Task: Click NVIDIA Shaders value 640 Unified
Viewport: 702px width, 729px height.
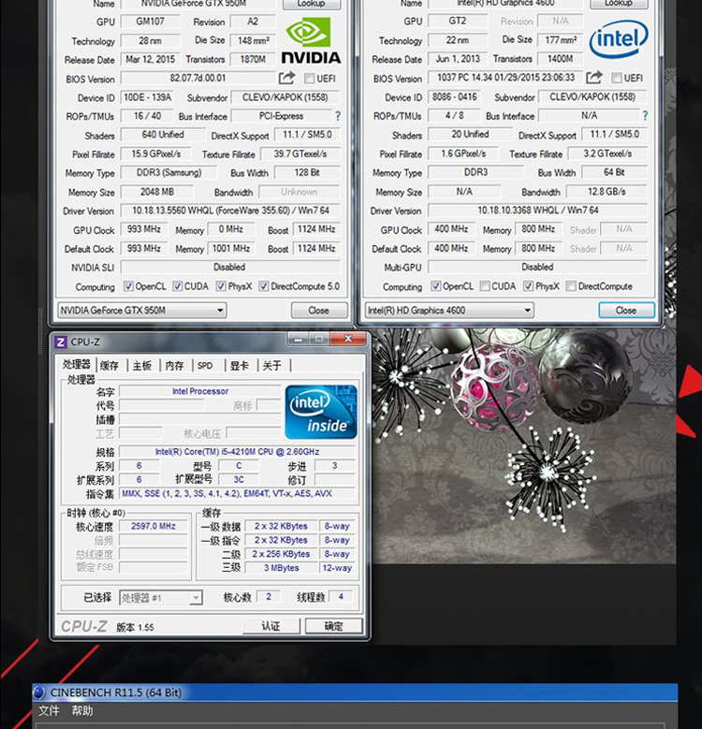Action: tap(163, 135)
